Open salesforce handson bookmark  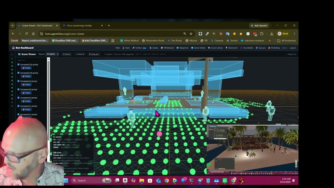coord(252,41)
